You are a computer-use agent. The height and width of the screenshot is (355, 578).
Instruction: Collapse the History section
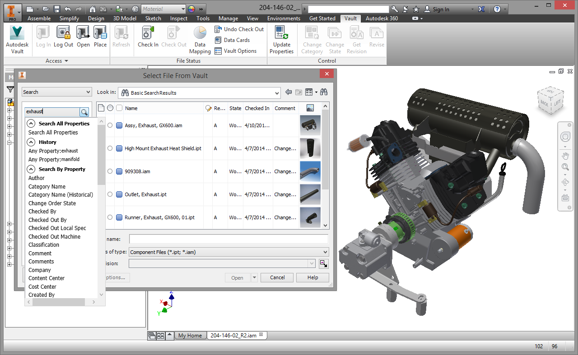(x=31, y=142)
